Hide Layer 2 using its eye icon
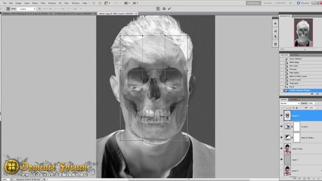 [282, 116]
